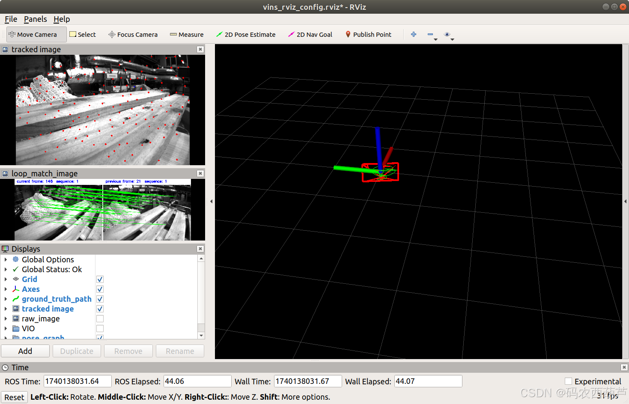Open the Panels menu
Image resolution: width=629 pixels, height=404 pixels.
tap(35, 19)
